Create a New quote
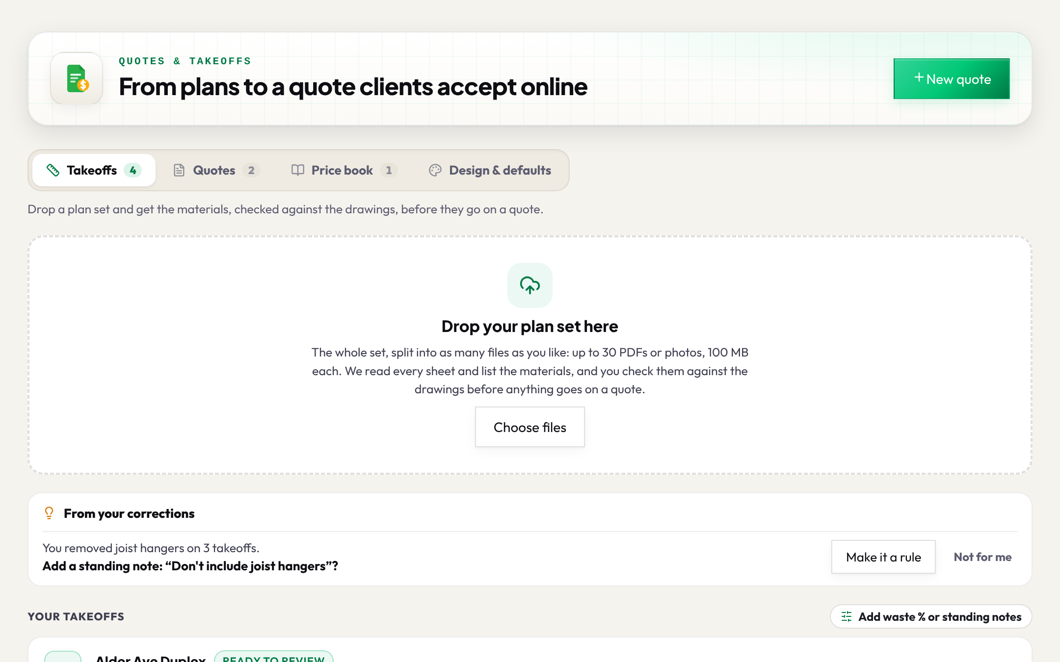 coord(952,79)
